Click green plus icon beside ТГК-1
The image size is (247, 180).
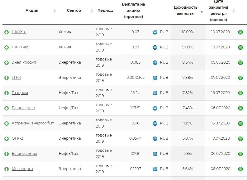(7, 78)
